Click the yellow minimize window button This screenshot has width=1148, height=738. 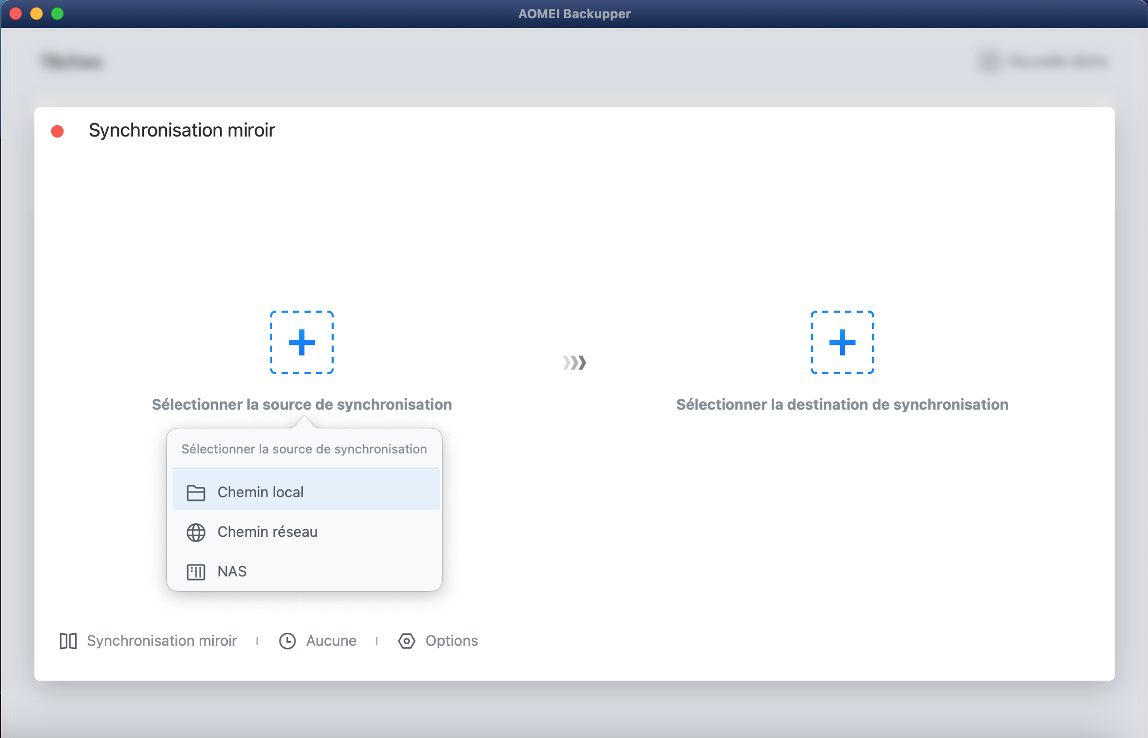36,14
